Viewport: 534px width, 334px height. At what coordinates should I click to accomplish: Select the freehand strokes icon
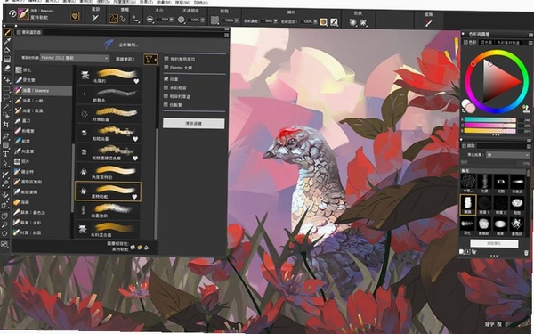[x=114, y=19]
